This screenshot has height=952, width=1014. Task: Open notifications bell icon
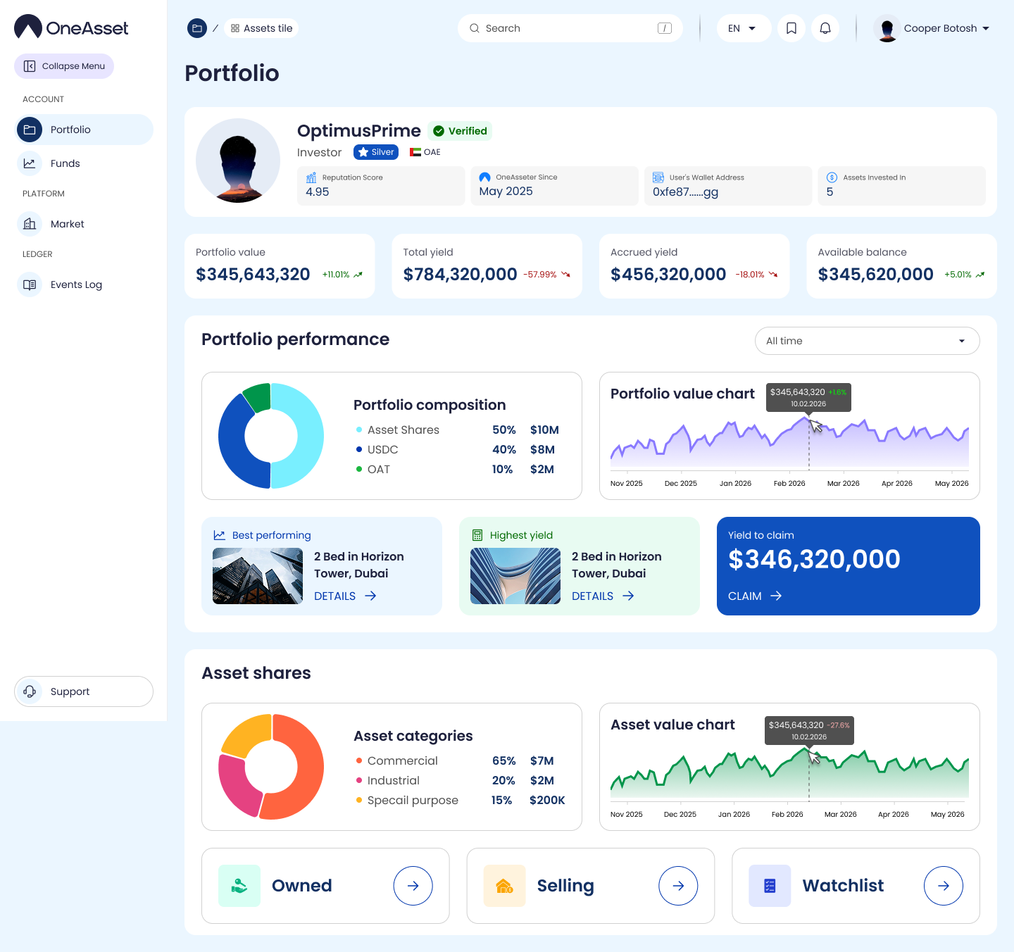[825, 28]
